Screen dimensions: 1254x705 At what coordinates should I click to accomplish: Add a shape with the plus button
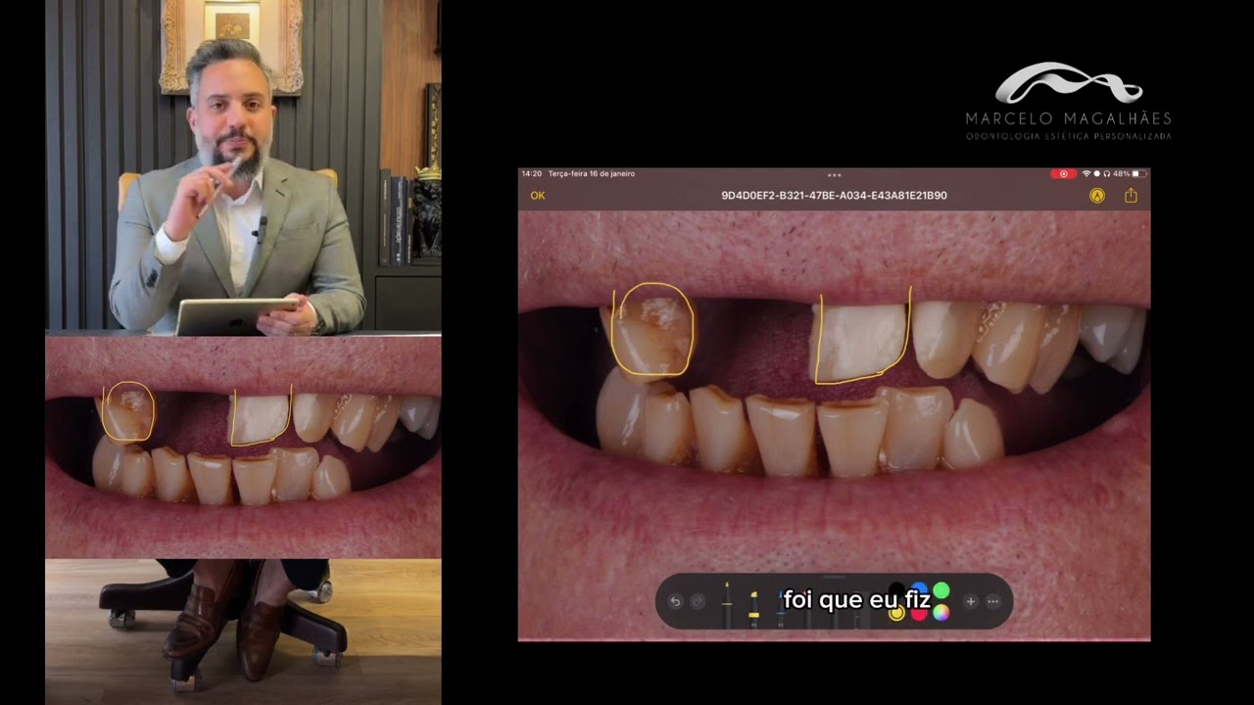pos(971,602)
